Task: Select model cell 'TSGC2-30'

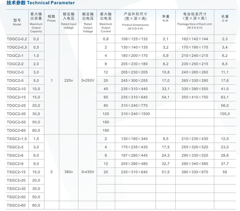Action: pyautogui.click(x=16, y=189)
